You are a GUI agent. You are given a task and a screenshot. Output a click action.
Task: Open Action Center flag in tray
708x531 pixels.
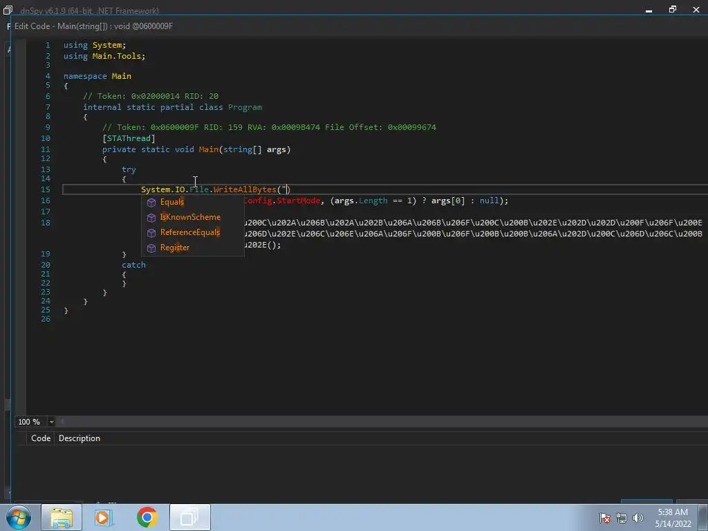(x=605, y=518)
